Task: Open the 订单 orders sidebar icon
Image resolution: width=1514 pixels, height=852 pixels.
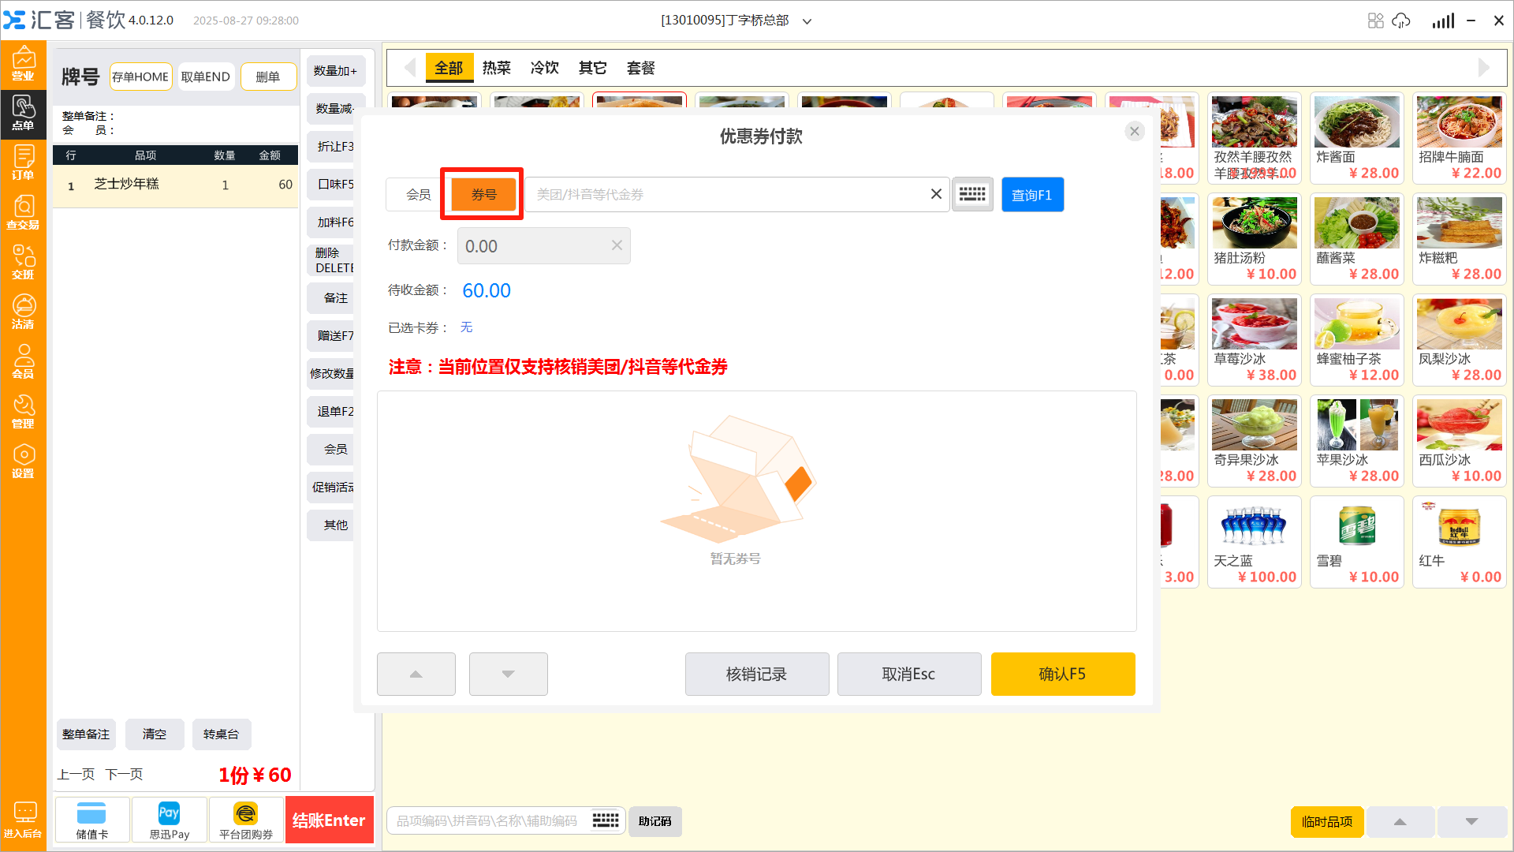Action: point(23,163)
